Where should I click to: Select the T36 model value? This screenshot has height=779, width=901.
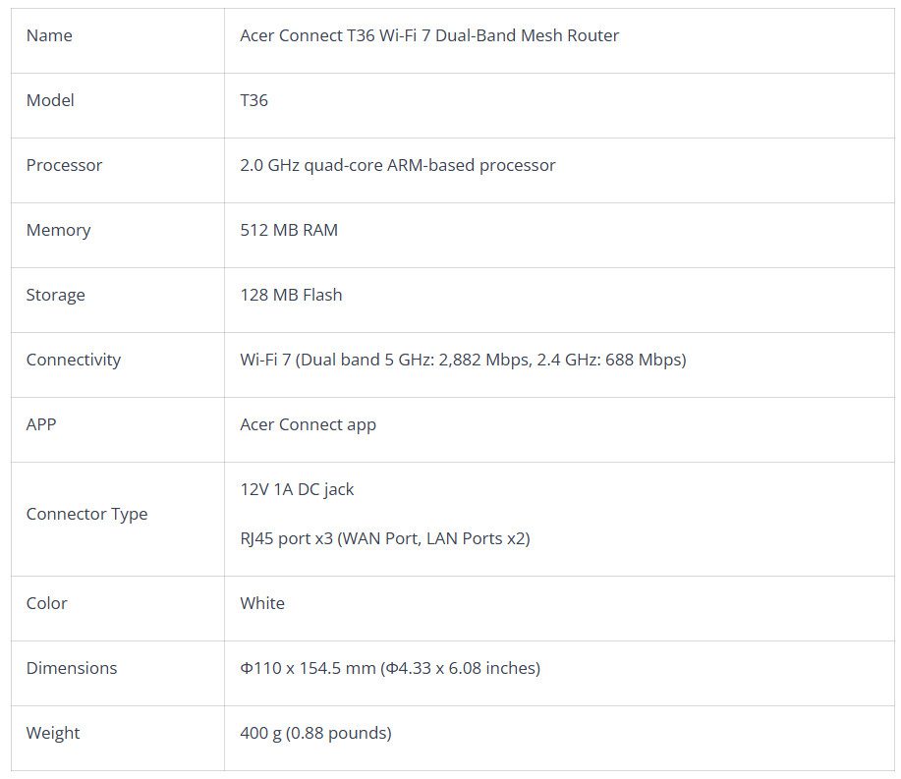point(253,101)
